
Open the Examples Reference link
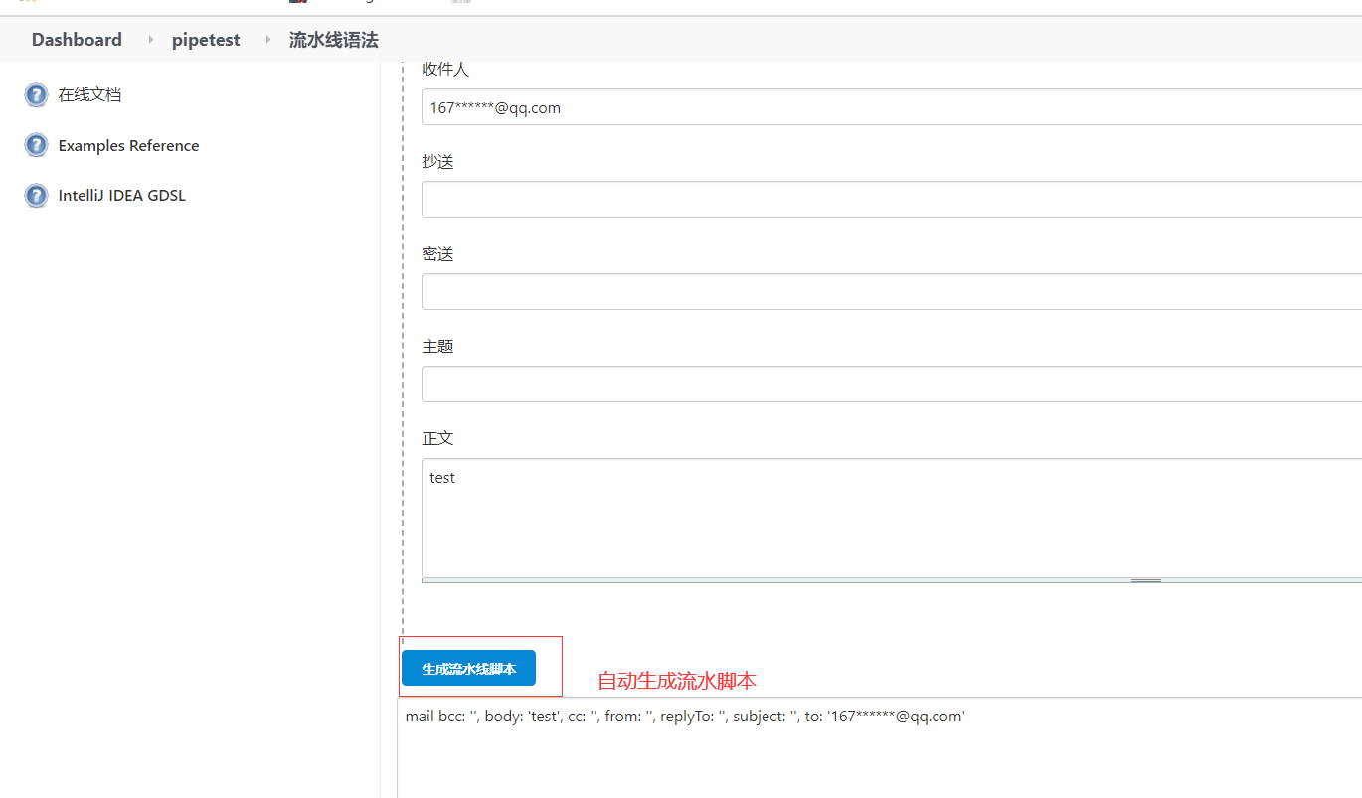pyautogui.click(x=128, y=145)
